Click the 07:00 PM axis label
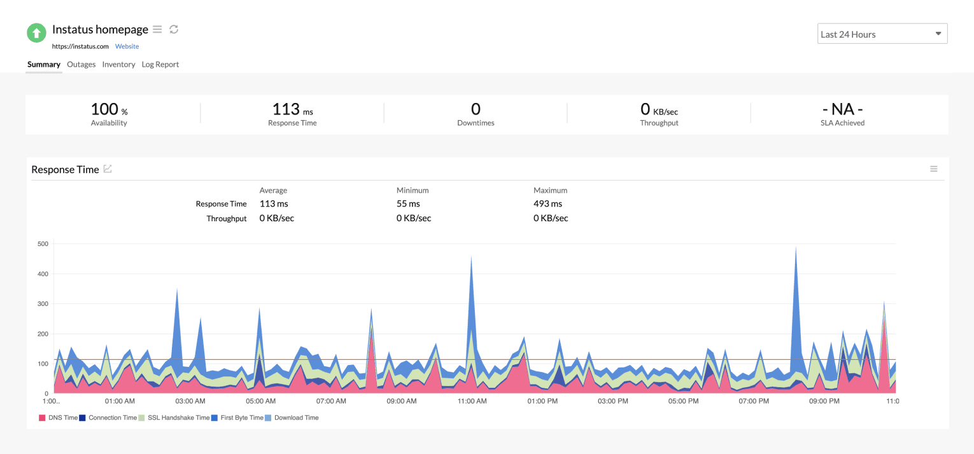Image resolution: width=974 pixels, height=454 pixels. 754,401
